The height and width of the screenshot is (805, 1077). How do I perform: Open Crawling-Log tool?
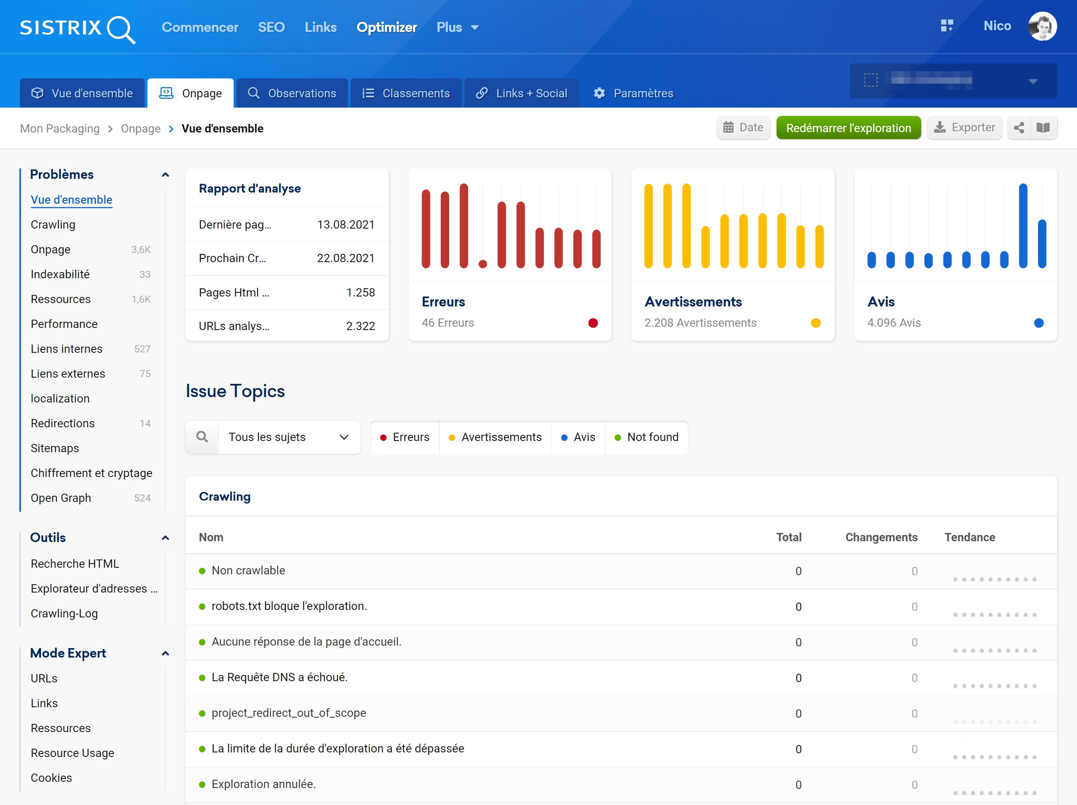[64, 613]
